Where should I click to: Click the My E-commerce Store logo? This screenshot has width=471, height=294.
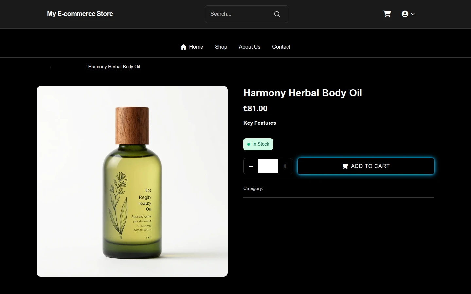click(x=80, y=14)
